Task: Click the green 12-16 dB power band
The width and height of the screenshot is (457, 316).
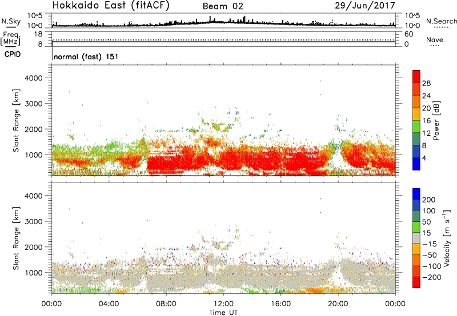Action: tap(416, 126)
